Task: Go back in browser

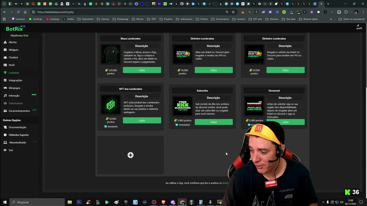Action: tap(5, 12)
